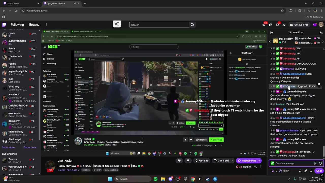Open the Twitch inbox mail icon
The height and width of the screenshot is (183, 325).
(x=271, y=25)
